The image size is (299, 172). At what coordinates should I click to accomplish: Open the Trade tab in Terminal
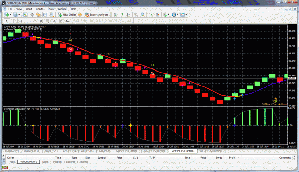point(11,162)
